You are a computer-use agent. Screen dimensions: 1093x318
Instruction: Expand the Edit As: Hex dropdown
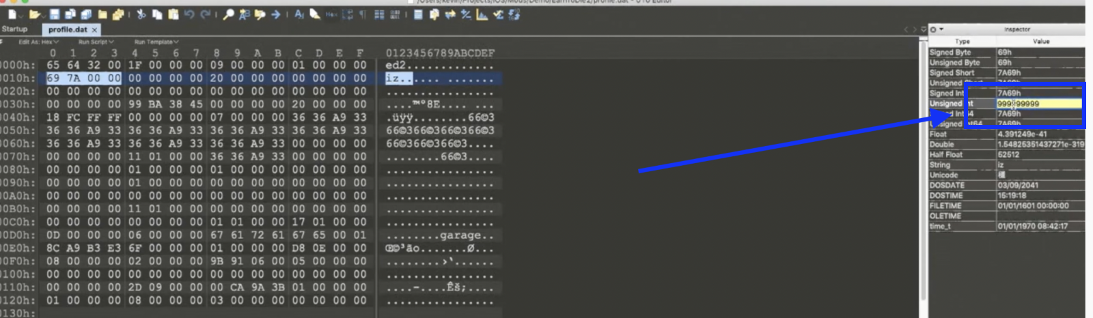pyautogui.click(x=38, y=42)
